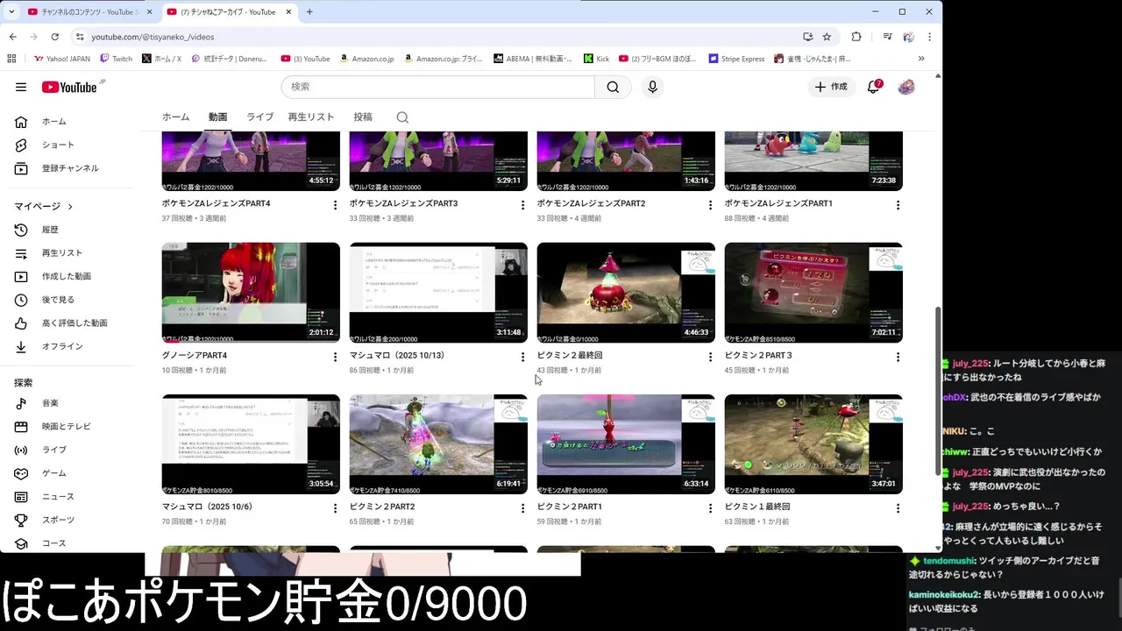Open options for マシュマロ（2025 10/13）
1122x631 pixels.
coord(522,357)
